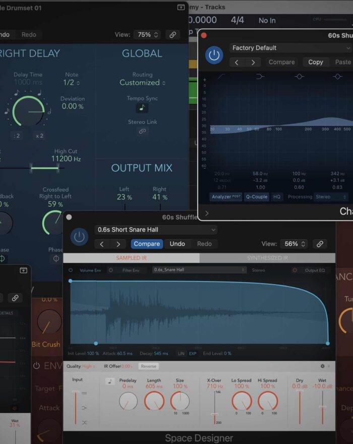Viewport: 353px width, 444px height.
Task: Click Compare in Channel EQ
Action: [x=282, y=62]
